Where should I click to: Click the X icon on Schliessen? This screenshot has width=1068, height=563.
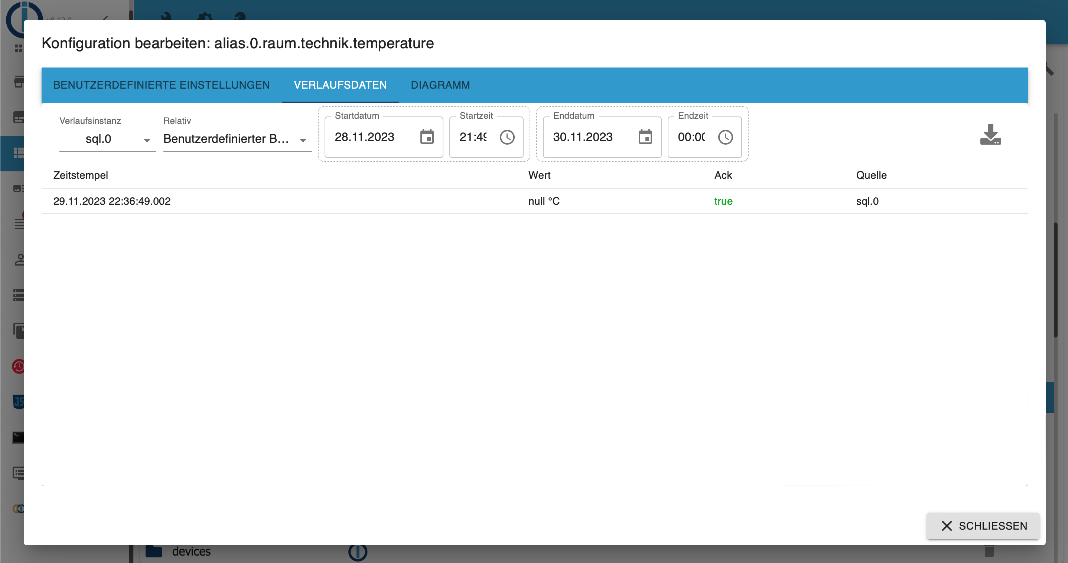coord(947,526)
